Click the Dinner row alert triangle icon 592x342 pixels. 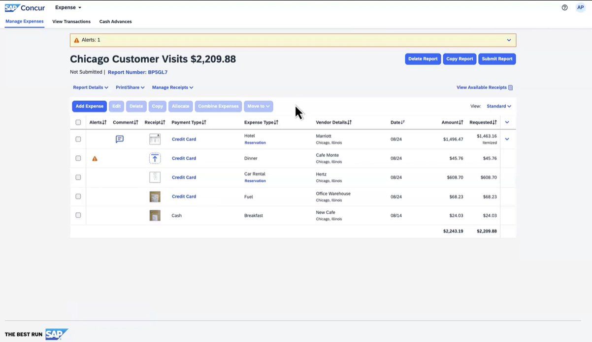95,159
